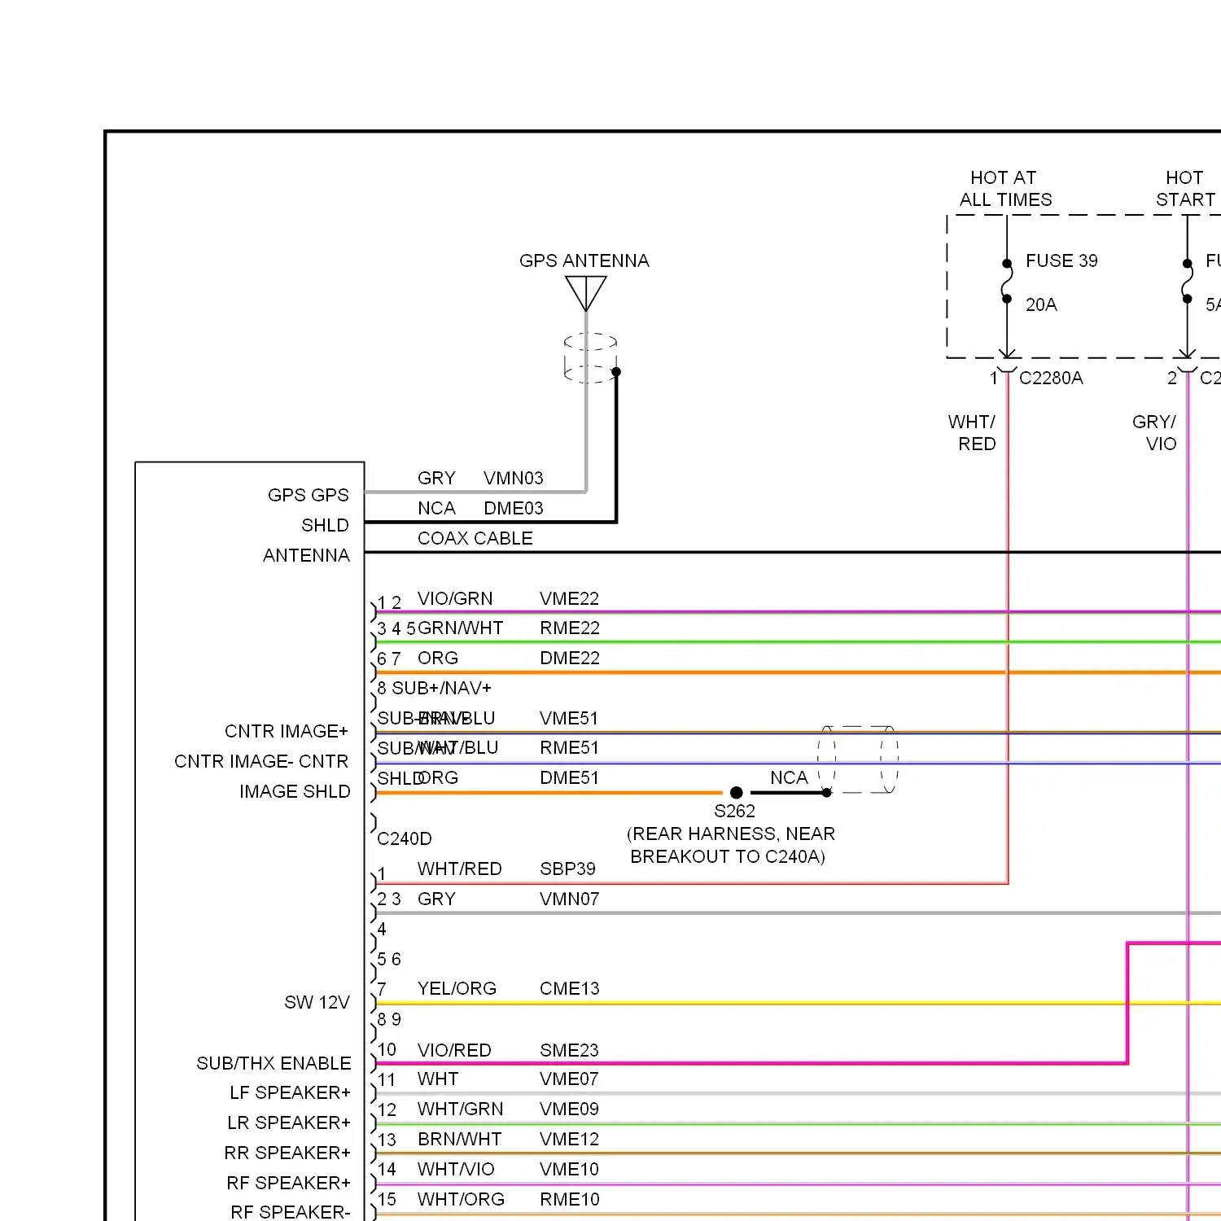Select wire code VME22
The width and height of the screenshot is (1221, 1221).
pos(569,598)
